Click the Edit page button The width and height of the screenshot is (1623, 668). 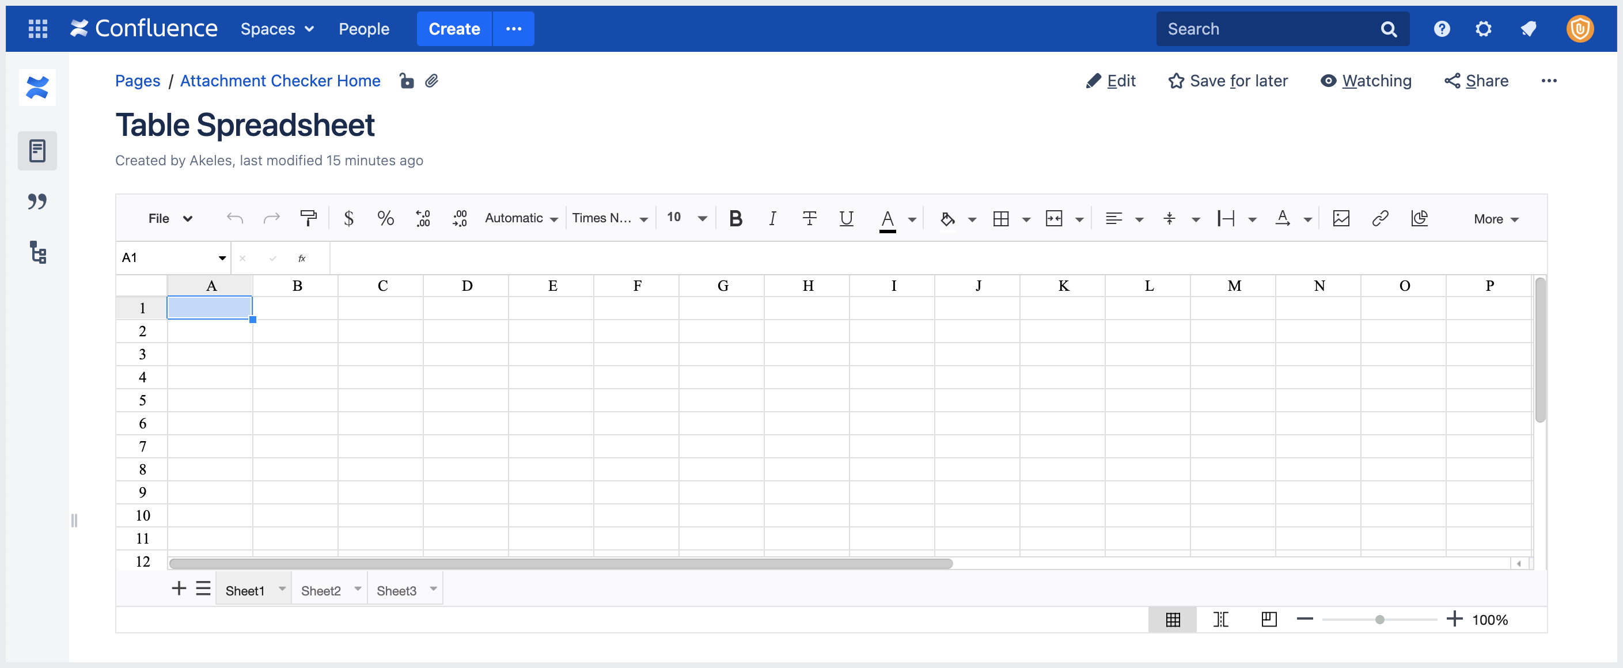pos(1111,81)
